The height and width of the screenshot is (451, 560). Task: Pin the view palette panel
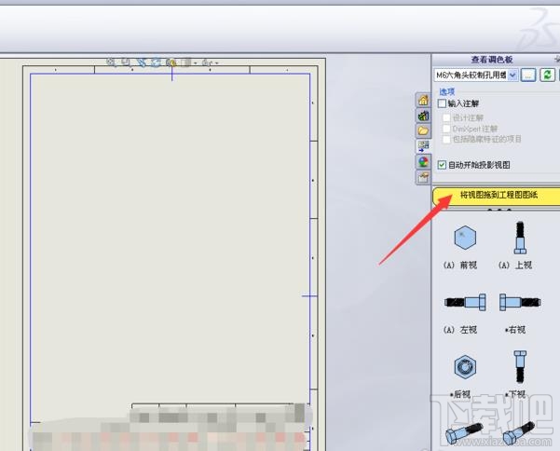(x=557, y=59)
